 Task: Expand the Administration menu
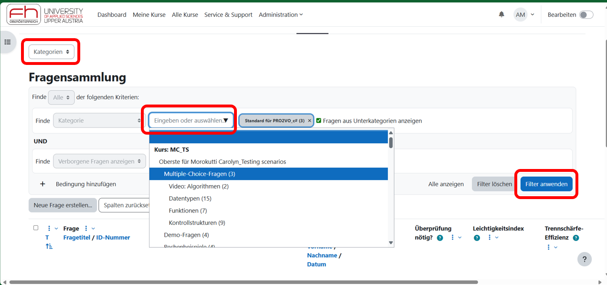click(280, 15)
